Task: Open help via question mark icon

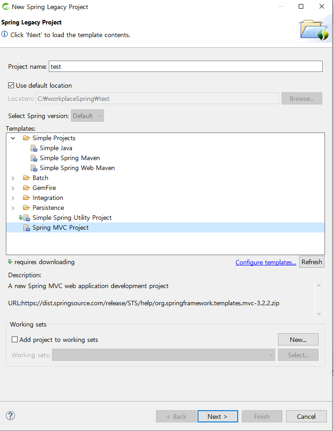Action: pyautogui.click(x=10, y=416)
